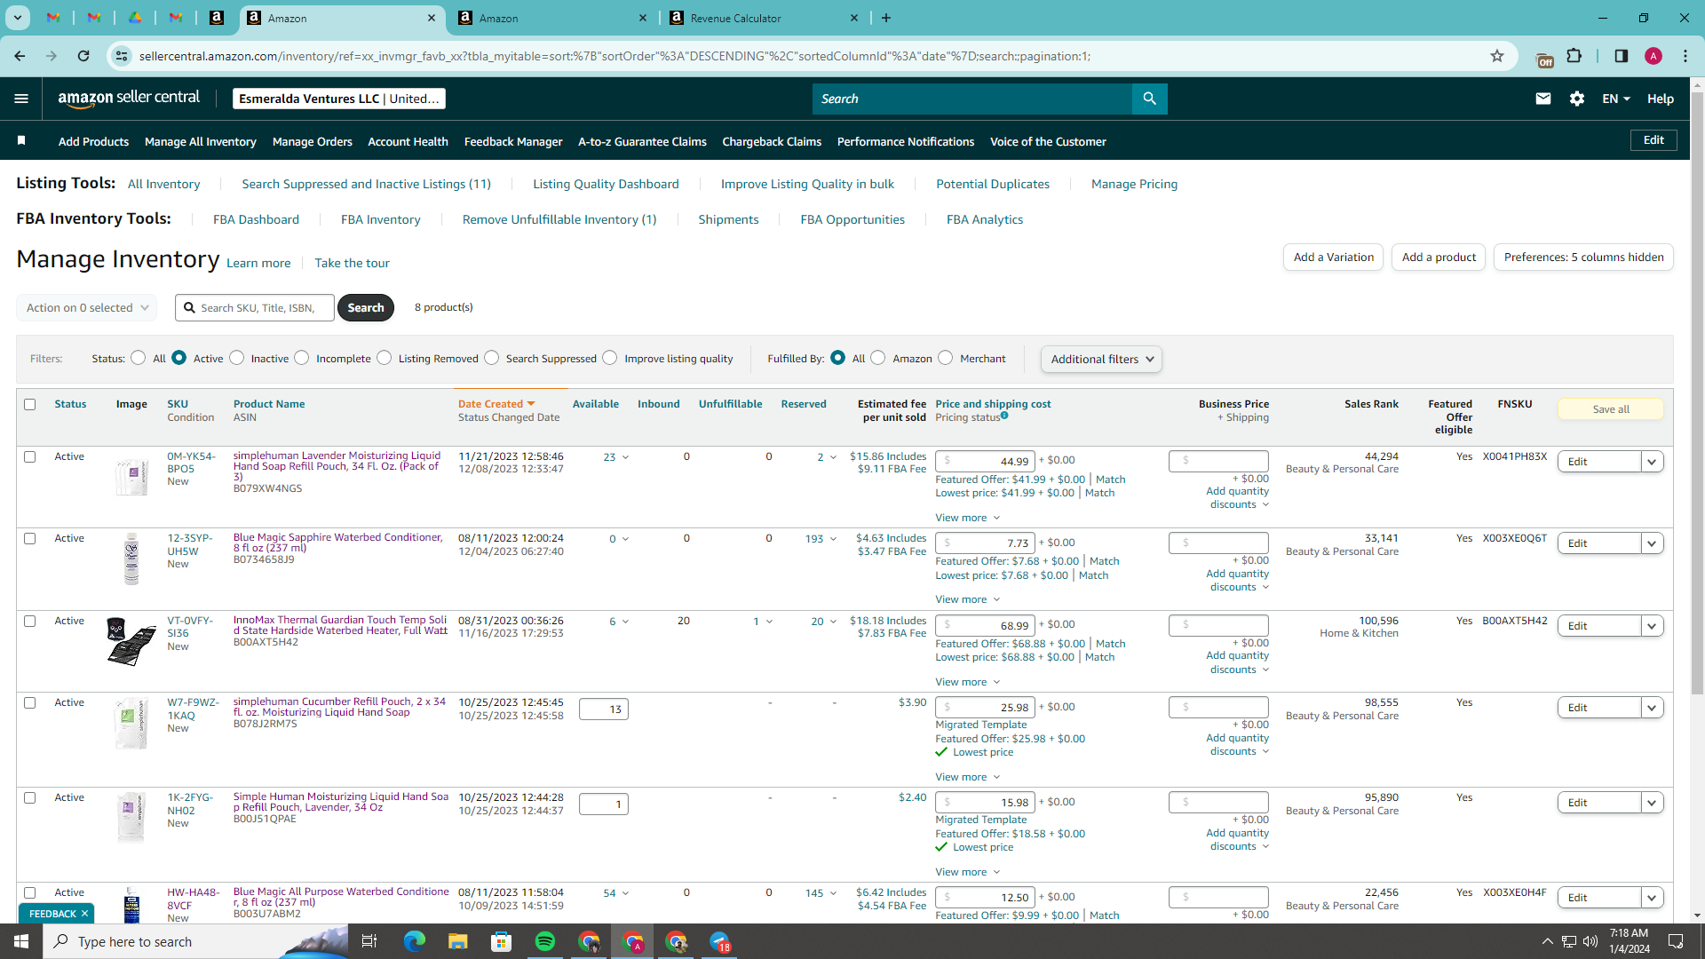Open Task View on the taskbar
This screenshot has height=959, width=1705.
point(369,941)
